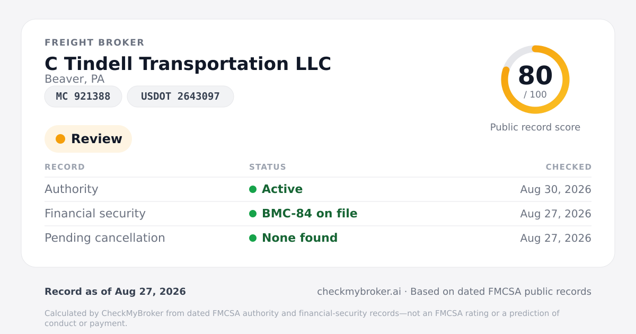Click the green dot beside BMC-84 on file
636x334 pixels.
(253, 214)
